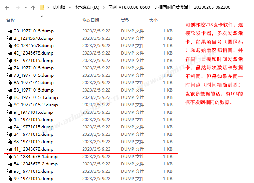254x183 pixels.
Task: Click the 司创_V18.0.008 folder breadcrumb
Action: click(169, 7)
